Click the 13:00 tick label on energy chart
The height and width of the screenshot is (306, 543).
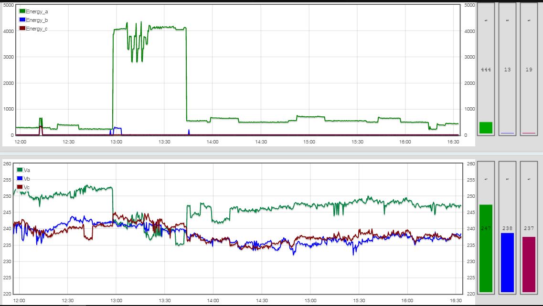[x=116, y=142]
